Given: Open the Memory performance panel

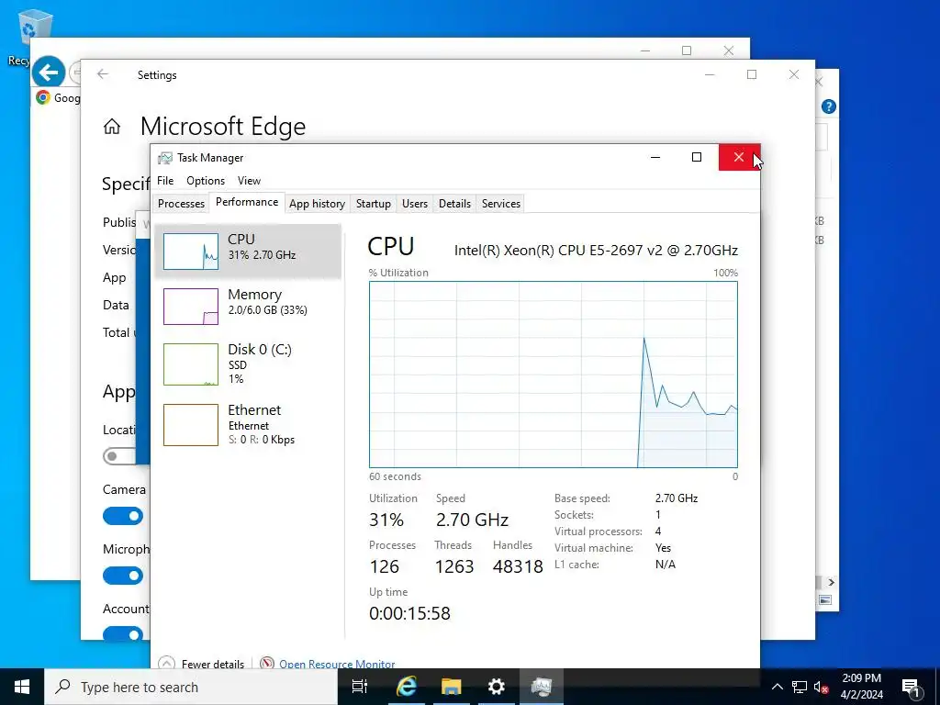Looking at the screenshot, I should 248,306.
